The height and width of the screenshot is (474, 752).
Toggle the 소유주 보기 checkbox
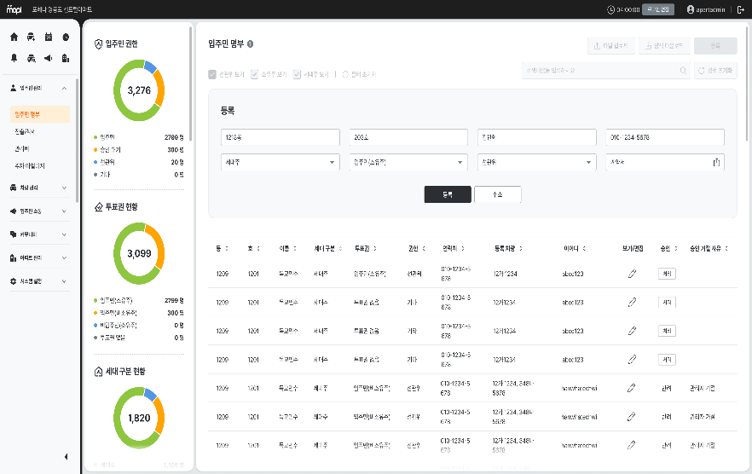[255, 74]
